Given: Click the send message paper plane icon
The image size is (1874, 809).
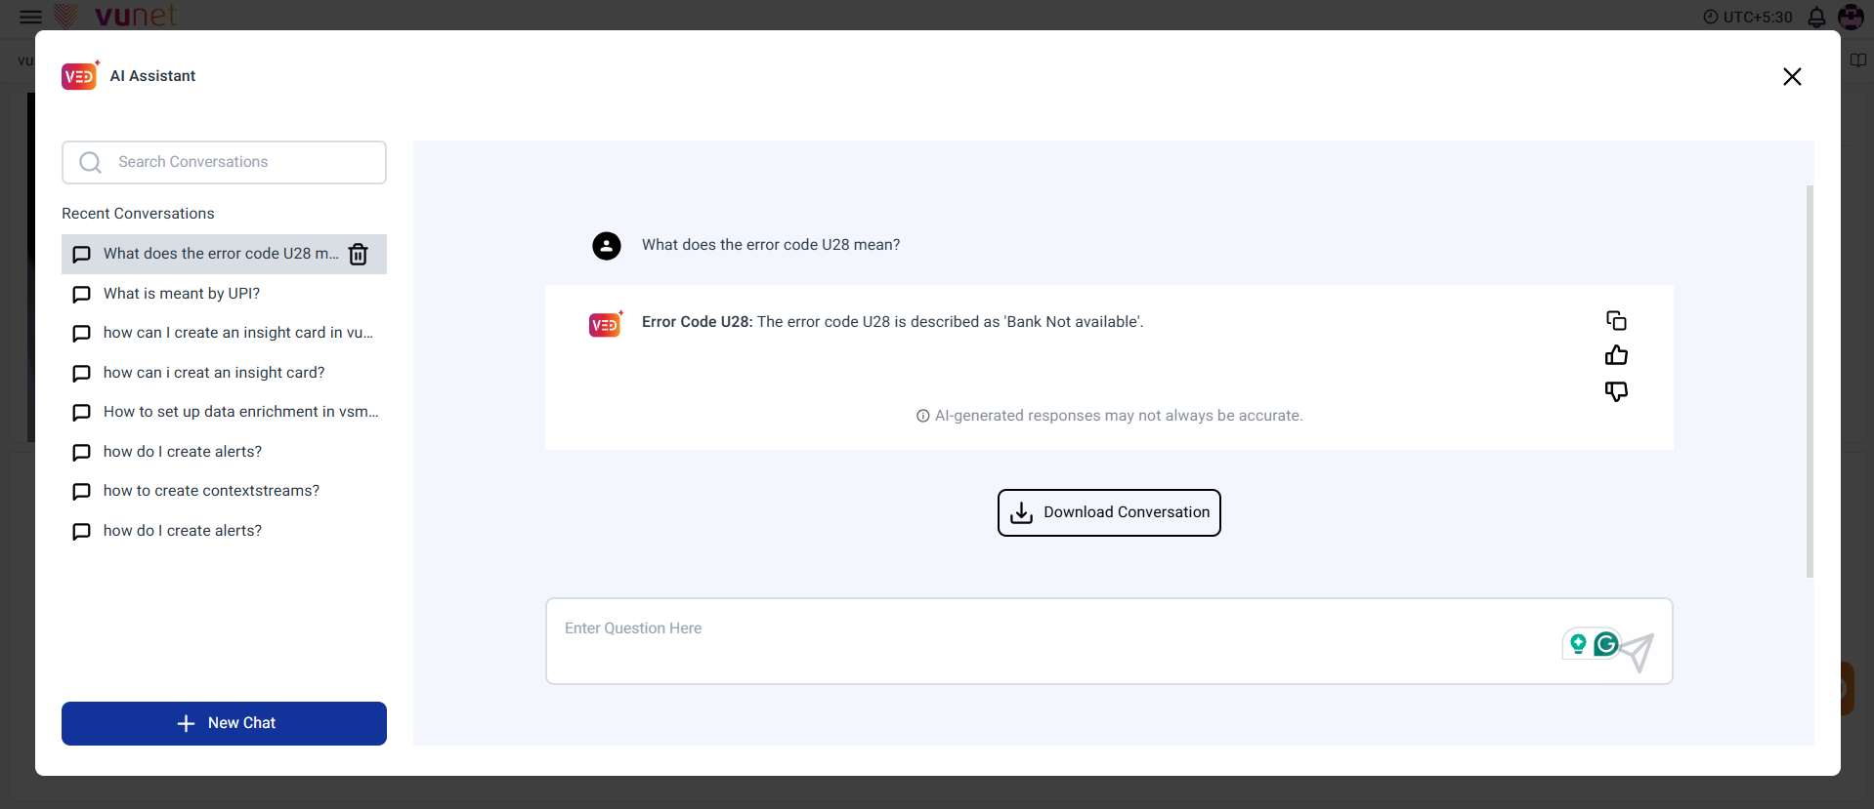Looking at the screenshot, I should (1640, 652).
